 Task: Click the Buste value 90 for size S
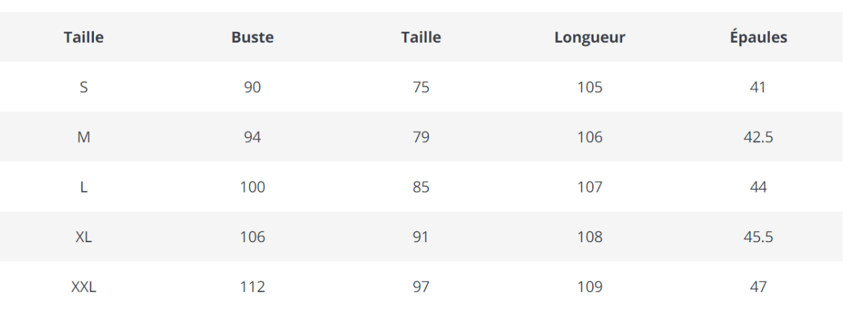coord(252,87)
